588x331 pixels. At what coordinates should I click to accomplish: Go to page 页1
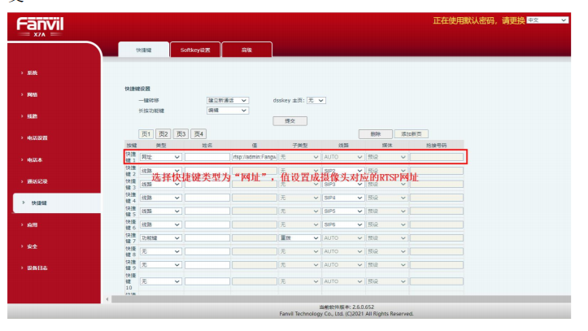[x=146, y=134]
